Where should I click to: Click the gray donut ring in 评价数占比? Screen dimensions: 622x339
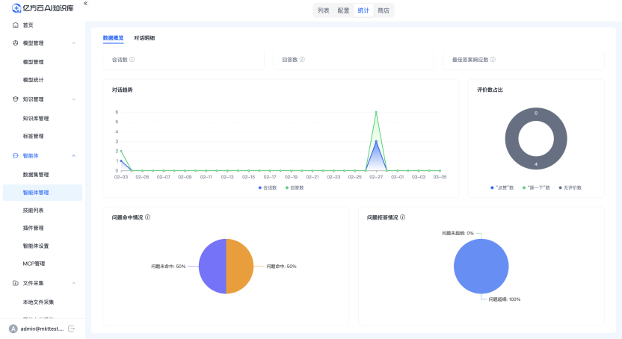pos(513,139)
